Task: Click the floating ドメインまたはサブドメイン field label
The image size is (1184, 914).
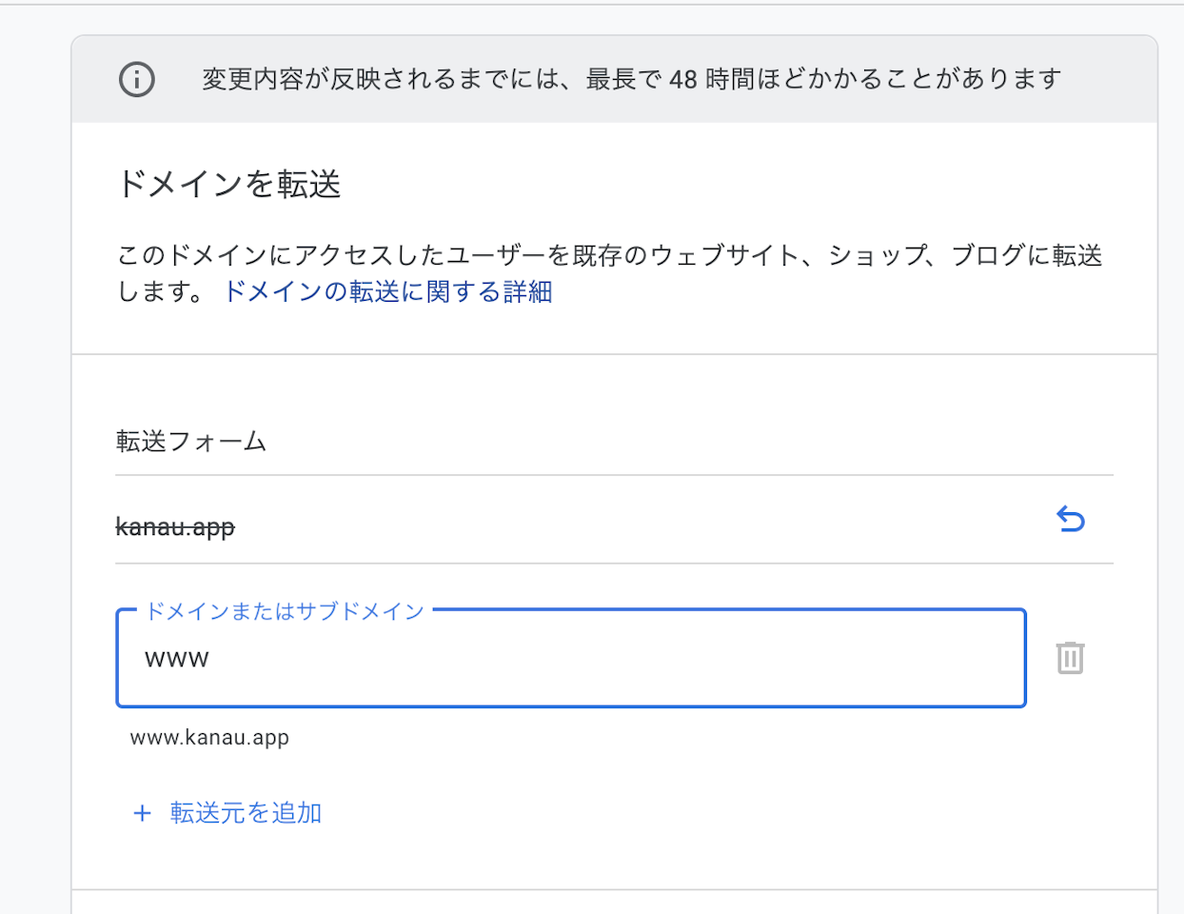Action: pyautogui.click(x=284, y=611)
